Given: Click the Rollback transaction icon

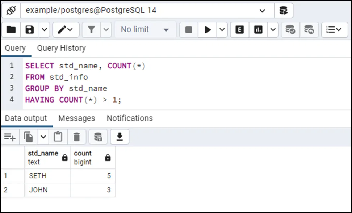Looking at the screenshot, I should tap(309, 30).
